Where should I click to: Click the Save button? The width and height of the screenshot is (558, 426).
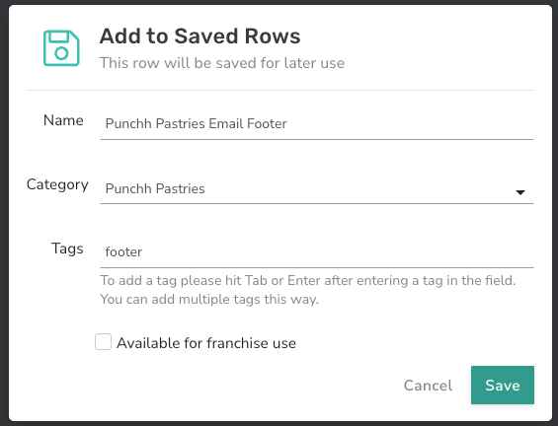[x=503, y=386]
